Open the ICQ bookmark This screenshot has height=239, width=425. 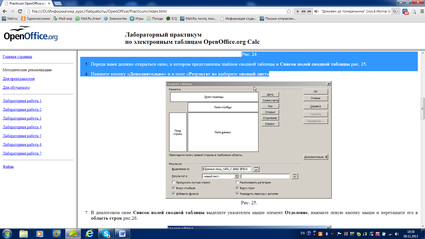[172, 19]
